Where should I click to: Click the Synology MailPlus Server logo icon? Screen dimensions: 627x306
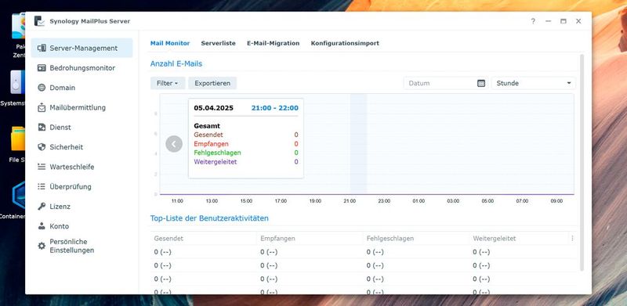pyautogui.click(x=39, y=21)
